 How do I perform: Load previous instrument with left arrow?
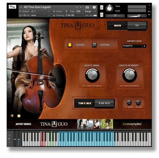click(77, 7)
